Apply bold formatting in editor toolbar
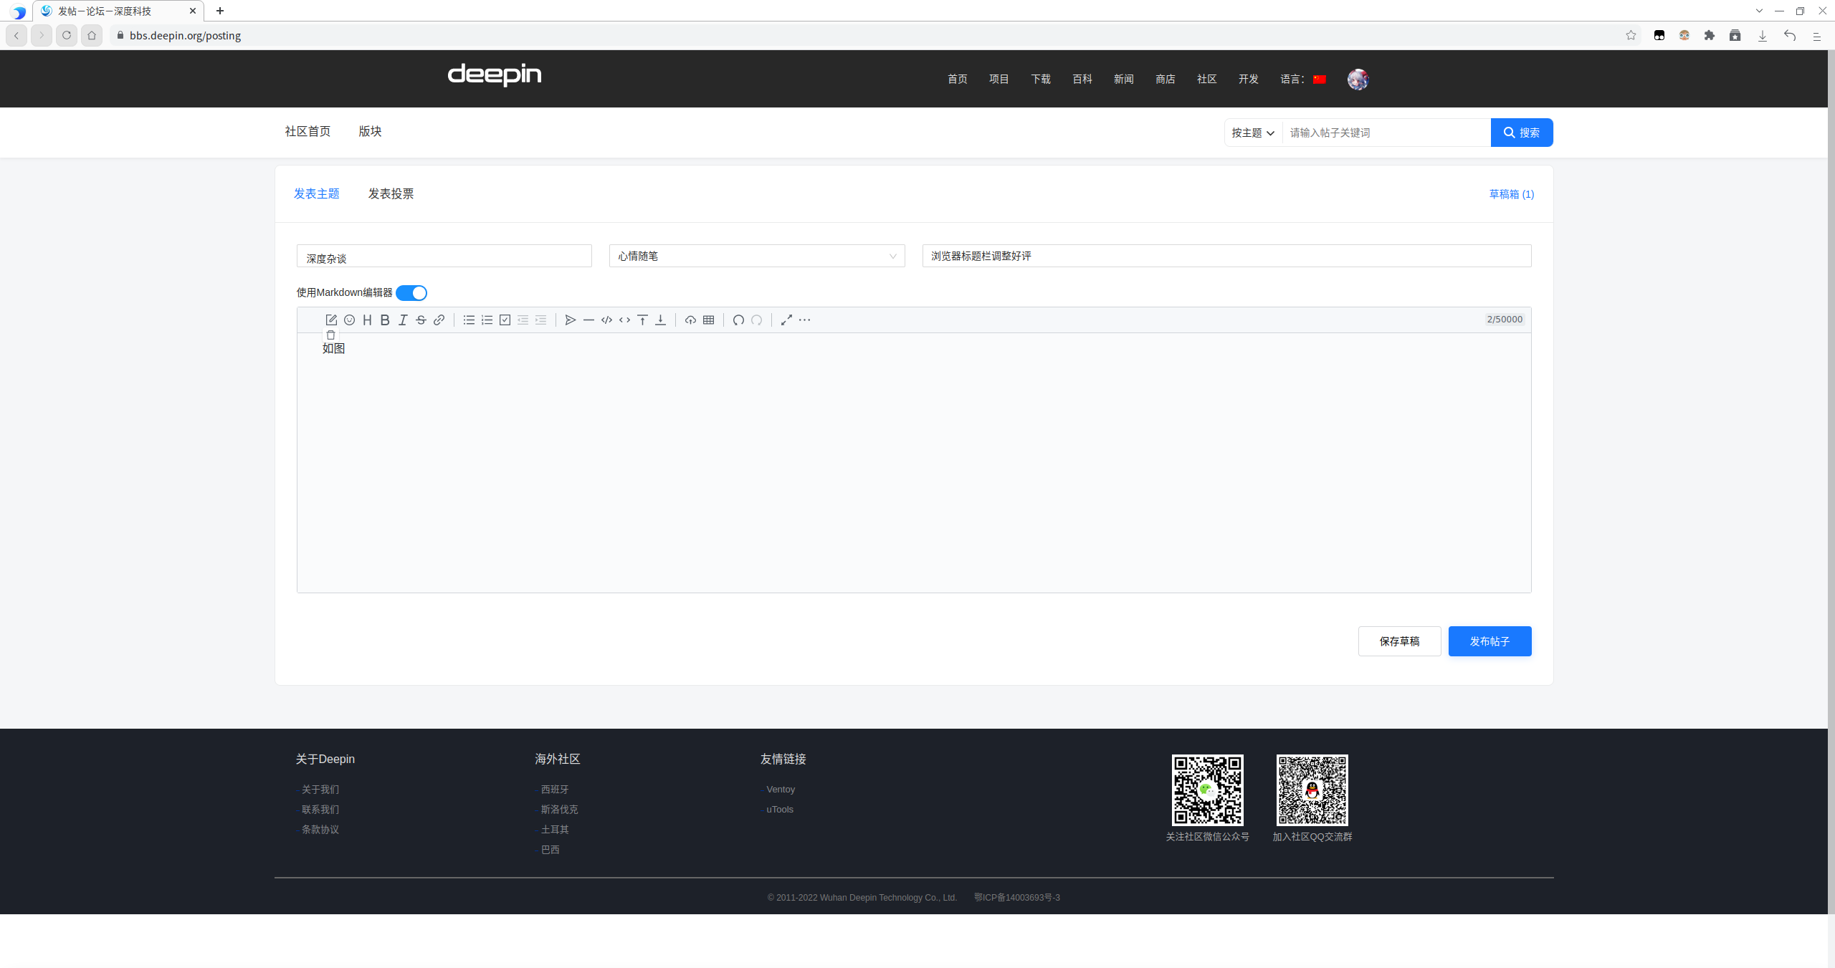Viewport: 1835px width, 968px height. coord(385,320)
